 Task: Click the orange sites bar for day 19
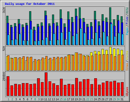pyautogui.click(x=77, y=62)
